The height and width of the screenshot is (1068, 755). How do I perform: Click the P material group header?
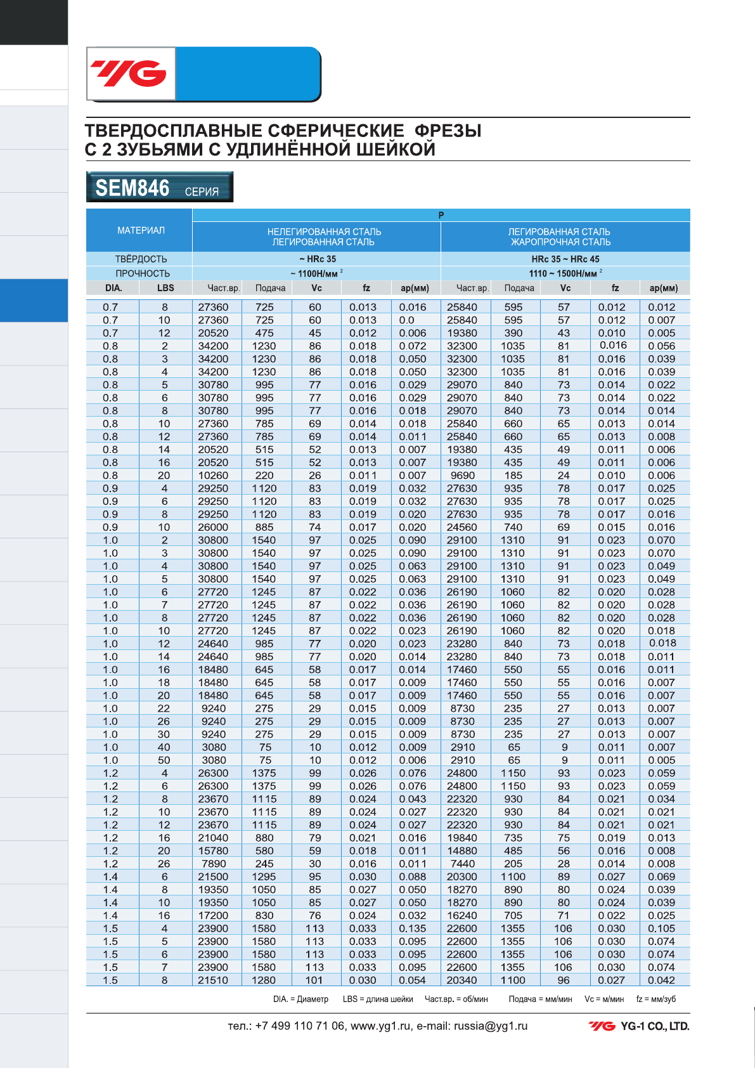pos(441,215)
